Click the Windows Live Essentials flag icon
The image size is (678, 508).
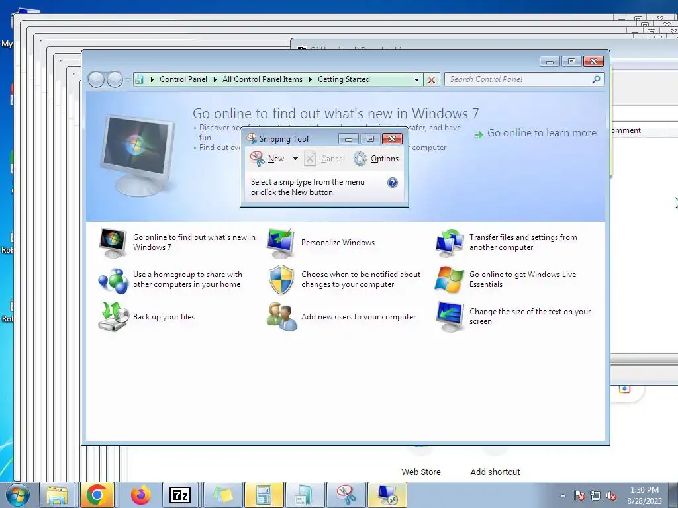(x=449, y=280)
